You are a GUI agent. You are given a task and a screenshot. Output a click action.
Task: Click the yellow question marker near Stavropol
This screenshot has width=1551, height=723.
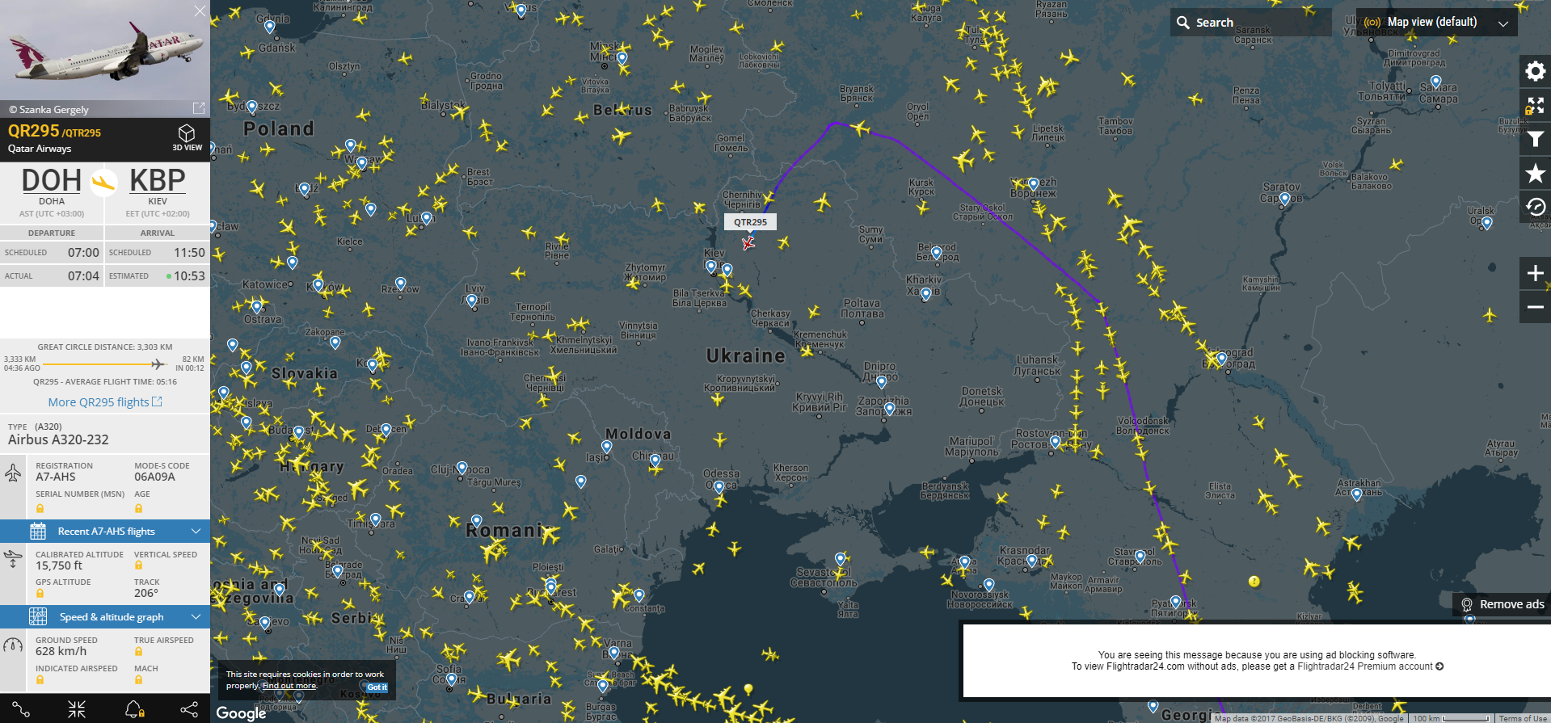pos(1254,581)
